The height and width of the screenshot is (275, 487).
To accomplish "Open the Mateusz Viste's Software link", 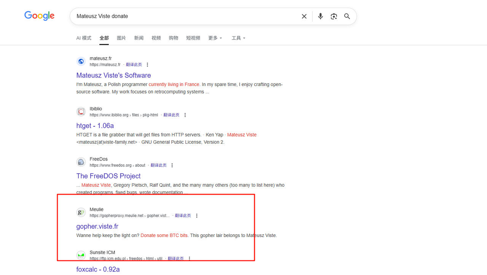I will [113, 75].
